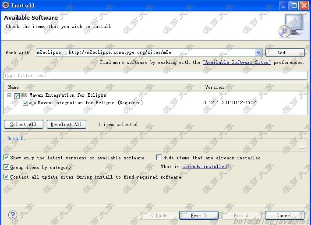Click the '1 item selected' status text

click(x=118, y=124)
